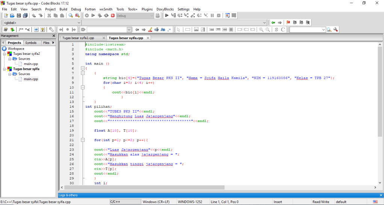Click the Find magnifier icon in toolbar

click(x=71, y=16)
